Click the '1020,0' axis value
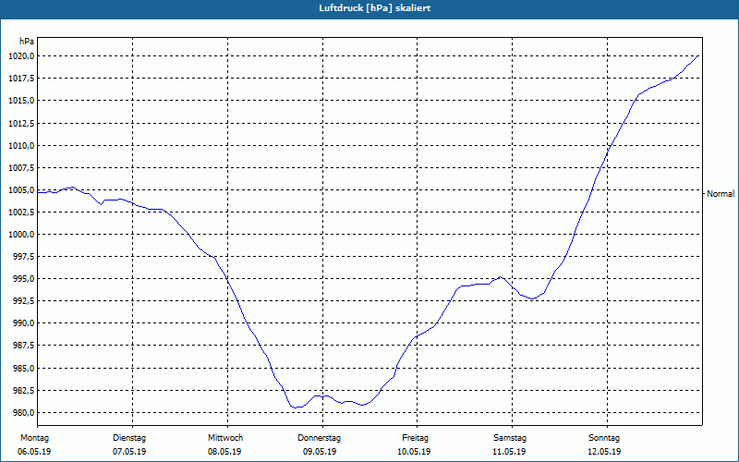Image resolution: width=739 pixels, height=462 pixels. 21,56
